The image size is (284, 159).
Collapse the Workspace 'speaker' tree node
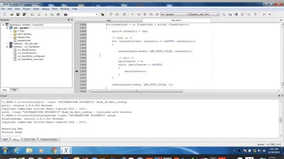point(3,25)
